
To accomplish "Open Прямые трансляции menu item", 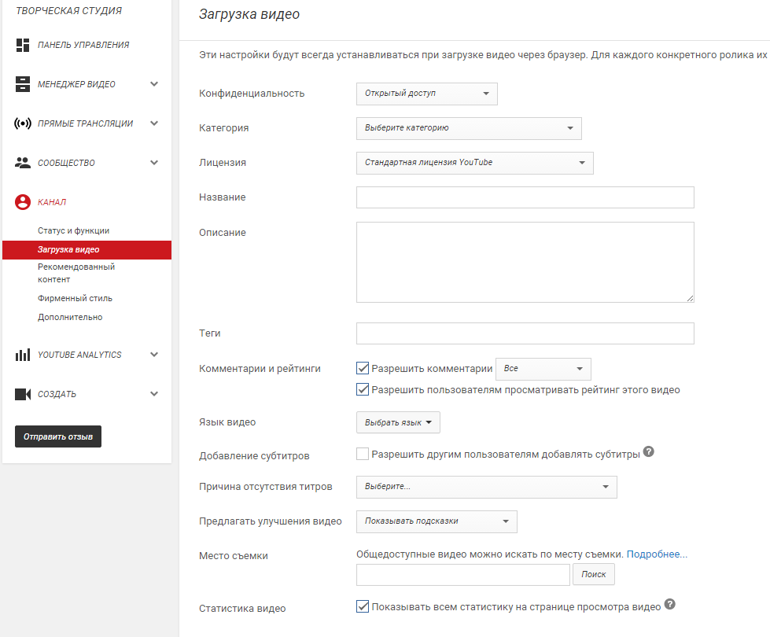I will point(86,123).
